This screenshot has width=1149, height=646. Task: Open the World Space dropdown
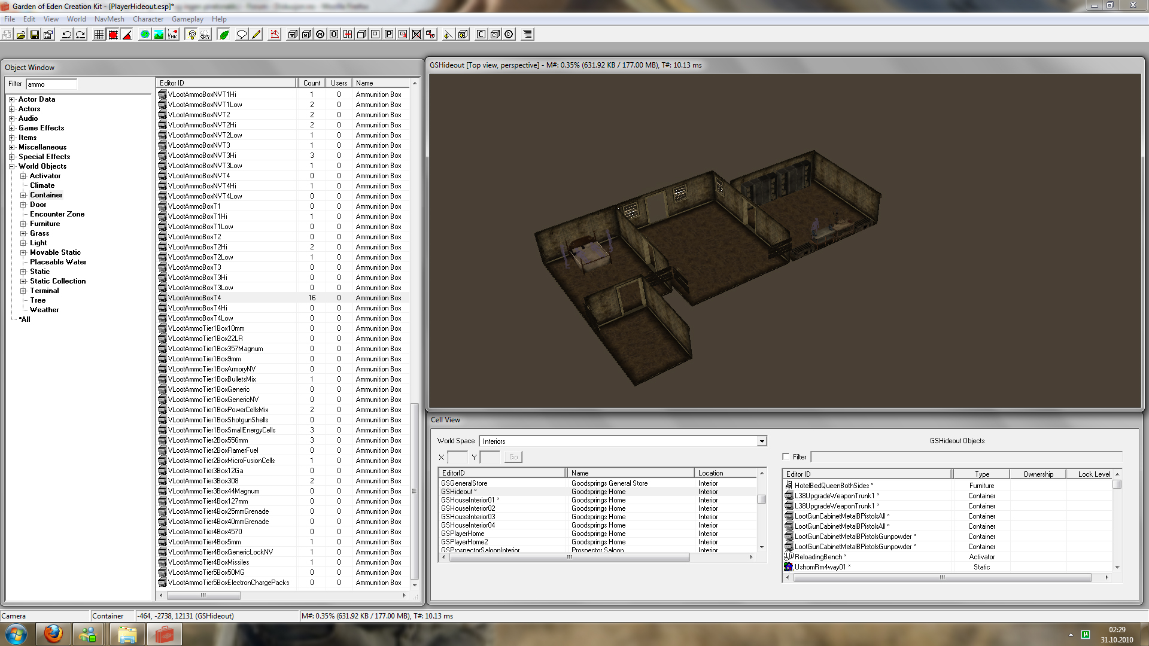(761, 441)
